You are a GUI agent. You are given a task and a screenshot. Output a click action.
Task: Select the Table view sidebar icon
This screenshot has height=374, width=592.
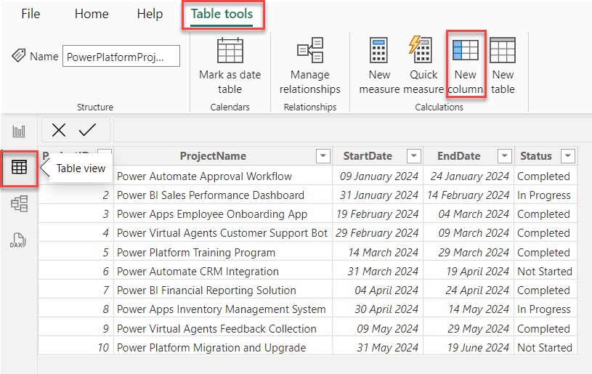20,167
